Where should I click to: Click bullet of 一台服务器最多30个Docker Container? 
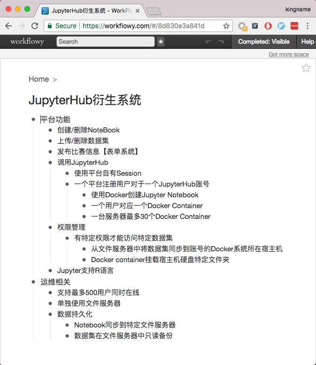84,217
